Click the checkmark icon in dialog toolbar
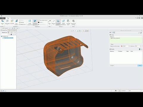This screenshot has width=143, height=107. [x=139, y=32]
